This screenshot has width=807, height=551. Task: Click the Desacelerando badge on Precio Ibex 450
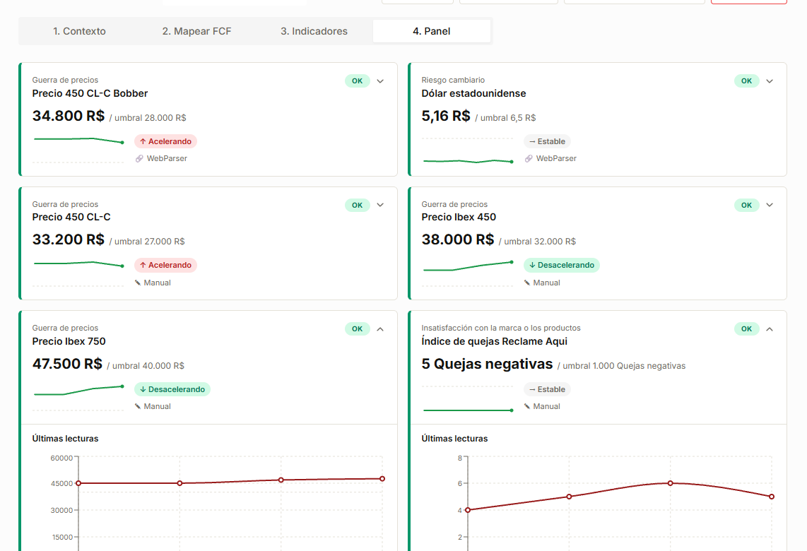(x=562, y=265)
